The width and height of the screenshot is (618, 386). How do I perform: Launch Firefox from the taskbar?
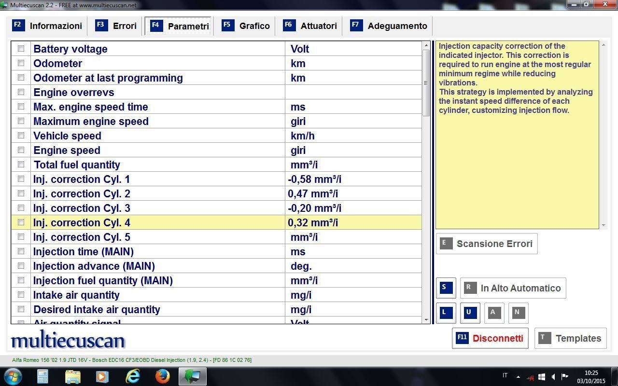162,376
